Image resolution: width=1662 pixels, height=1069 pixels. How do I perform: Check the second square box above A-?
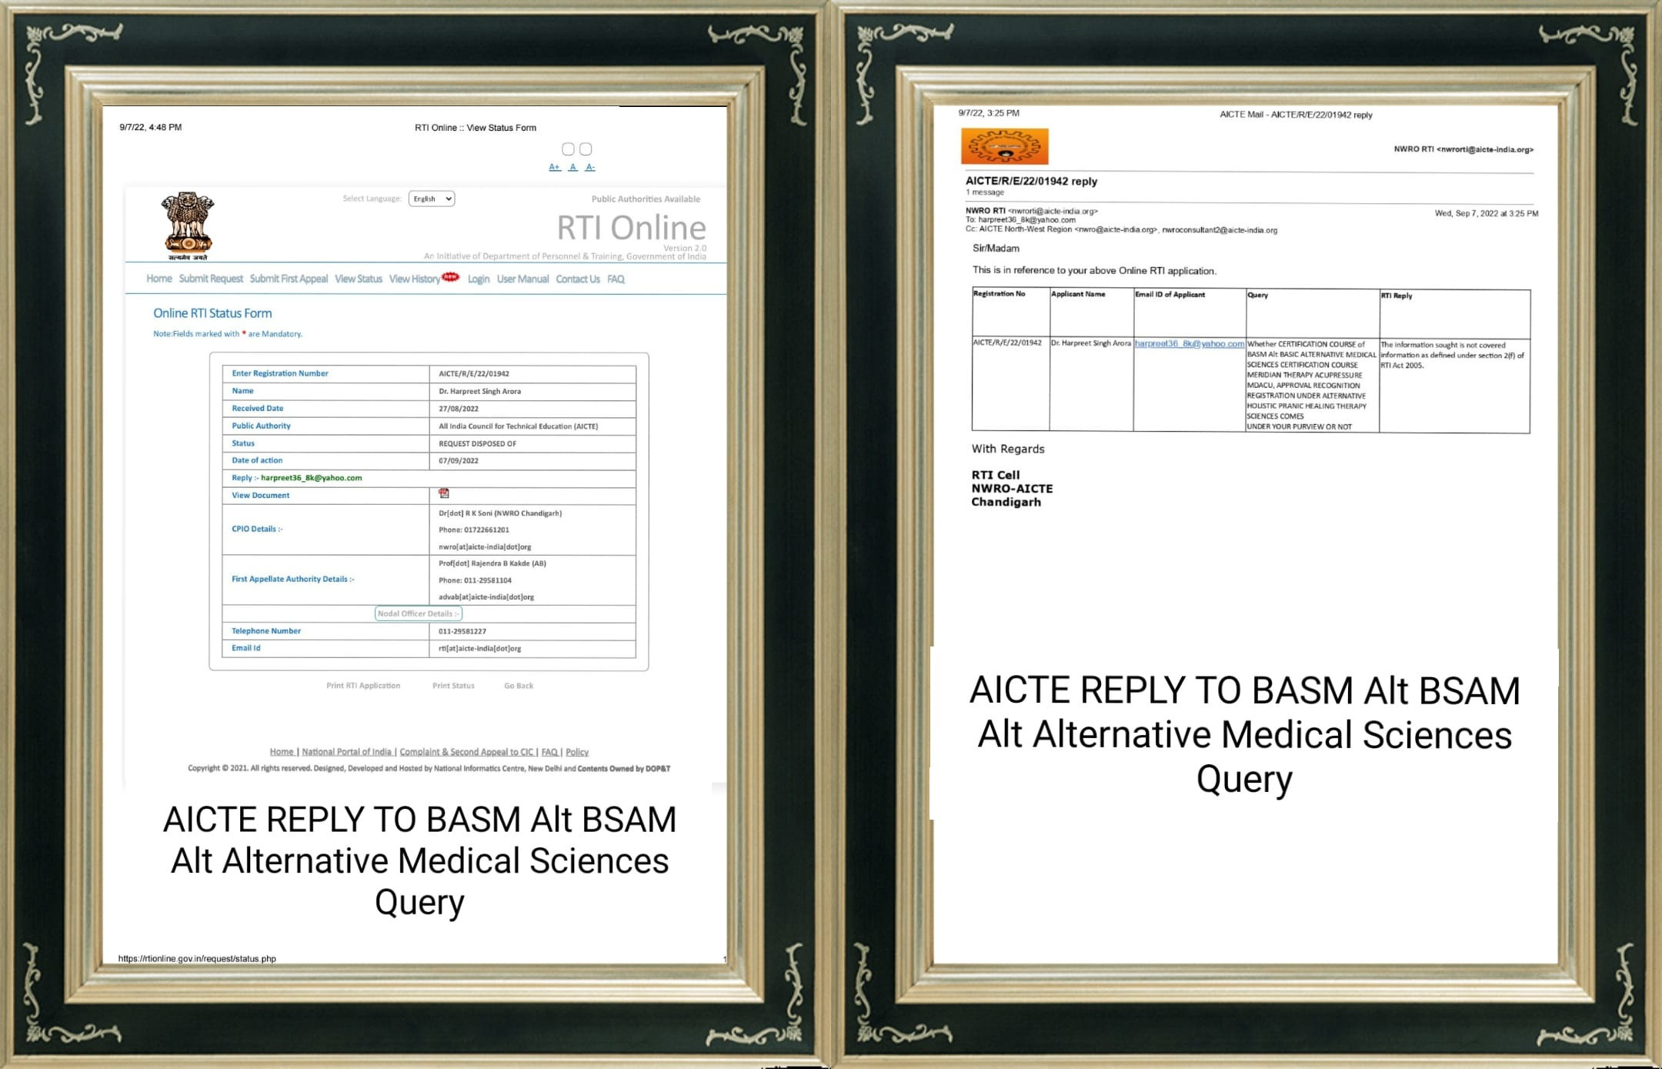coord(586,149)
